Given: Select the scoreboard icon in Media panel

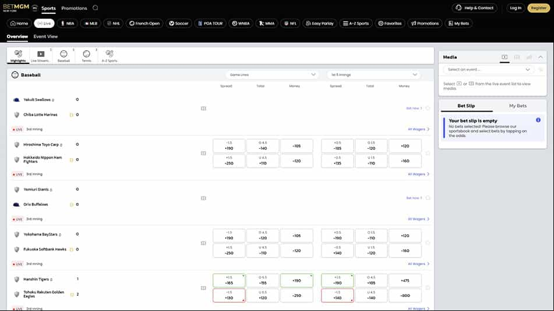Looking at the screenshot, I should [x=517, y=57].
